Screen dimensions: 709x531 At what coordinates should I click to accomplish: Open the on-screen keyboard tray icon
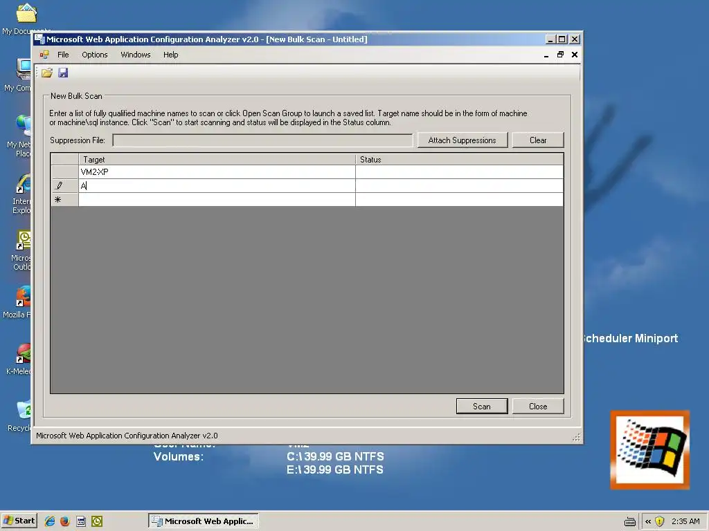tap(630, 521)
